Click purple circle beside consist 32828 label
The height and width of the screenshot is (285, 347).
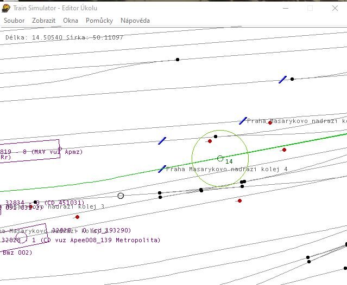point(22,237)
